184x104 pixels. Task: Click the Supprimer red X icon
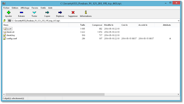73,12
